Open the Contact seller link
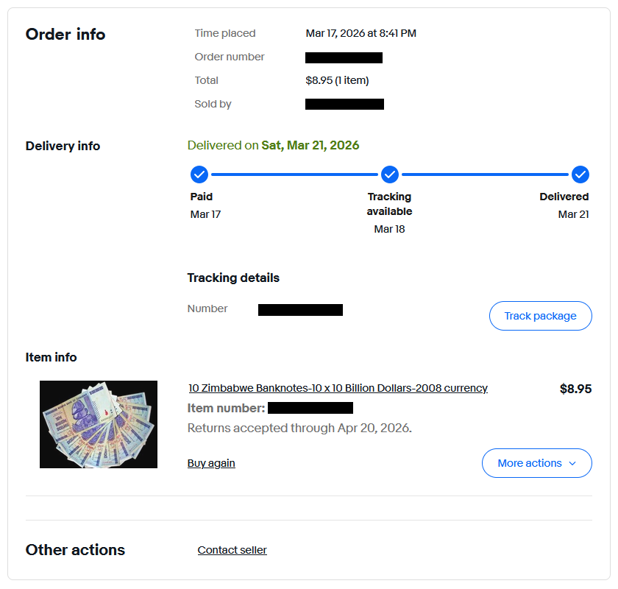 click(232, 550)
